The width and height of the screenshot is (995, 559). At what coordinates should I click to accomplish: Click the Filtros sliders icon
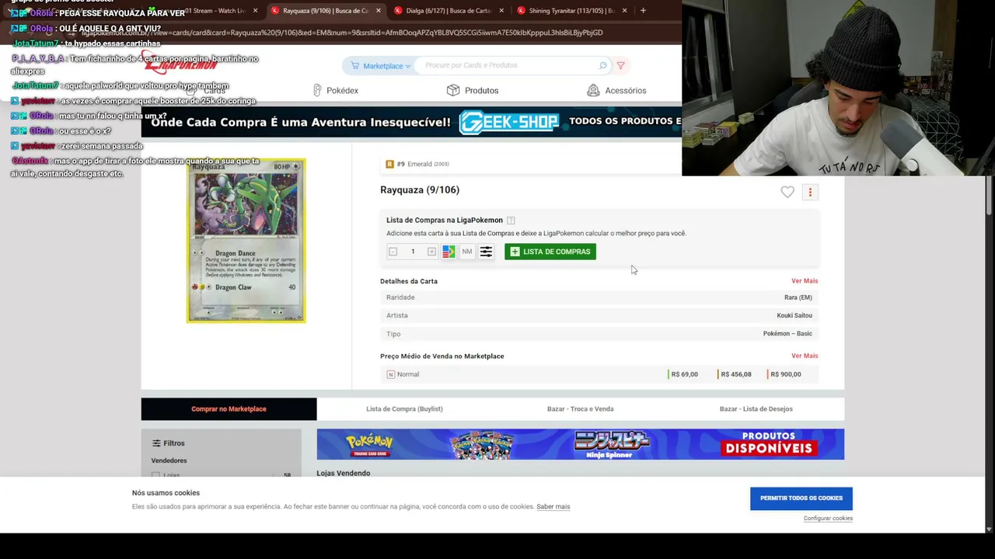pos(156,443)
